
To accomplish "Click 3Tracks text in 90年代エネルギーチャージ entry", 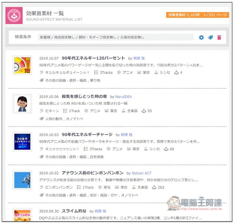I will click(x=96, y=149).
